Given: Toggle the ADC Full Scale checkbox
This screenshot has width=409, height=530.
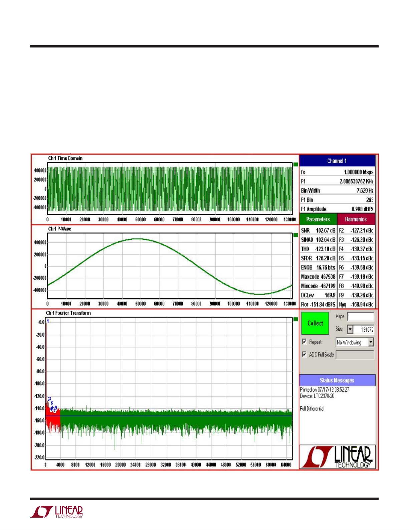Looking at the screenshot, I should (x=304, y=354).
